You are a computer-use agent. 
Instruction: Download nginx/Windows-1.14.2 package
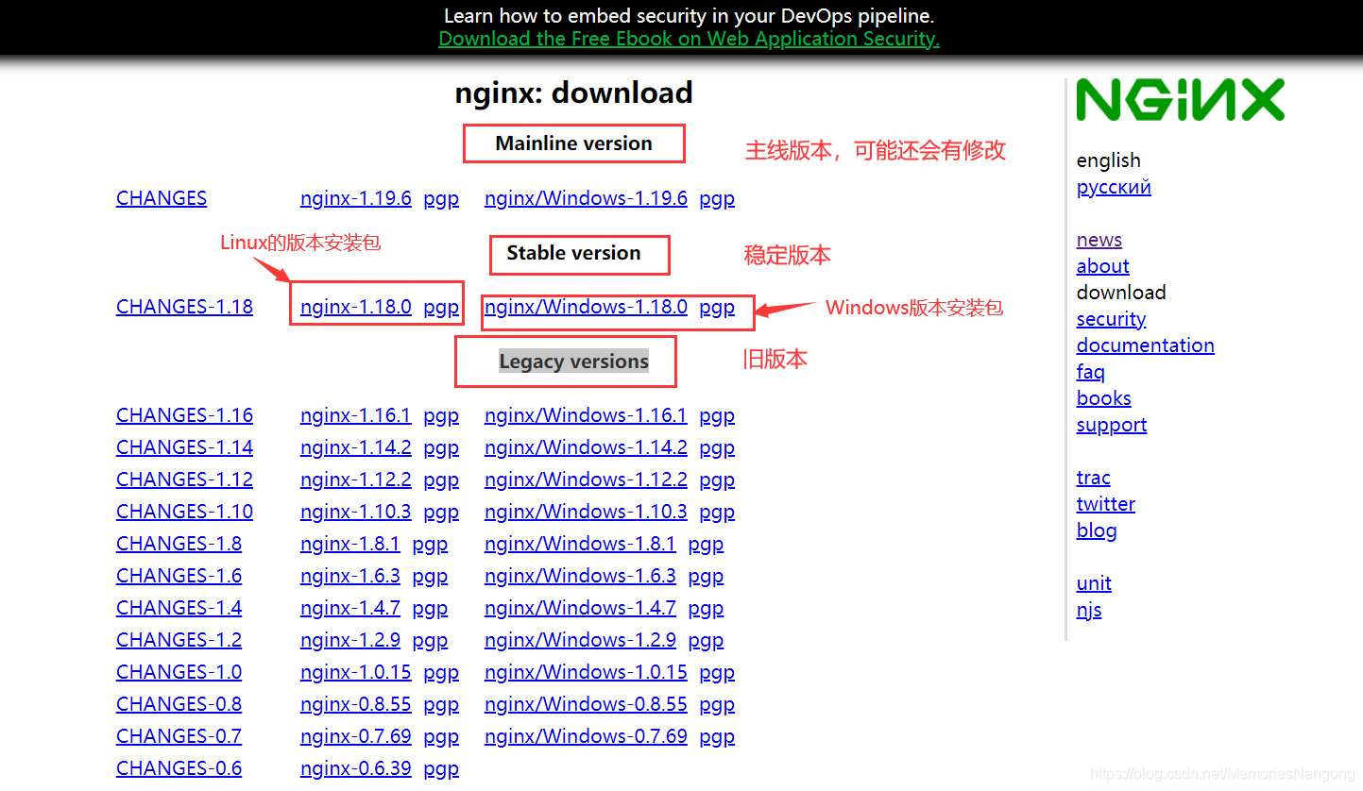(586, 447)
